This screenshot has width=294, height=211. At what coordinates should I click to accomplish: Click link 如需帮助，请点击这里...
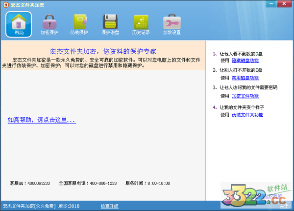click(x=42, y=120)
